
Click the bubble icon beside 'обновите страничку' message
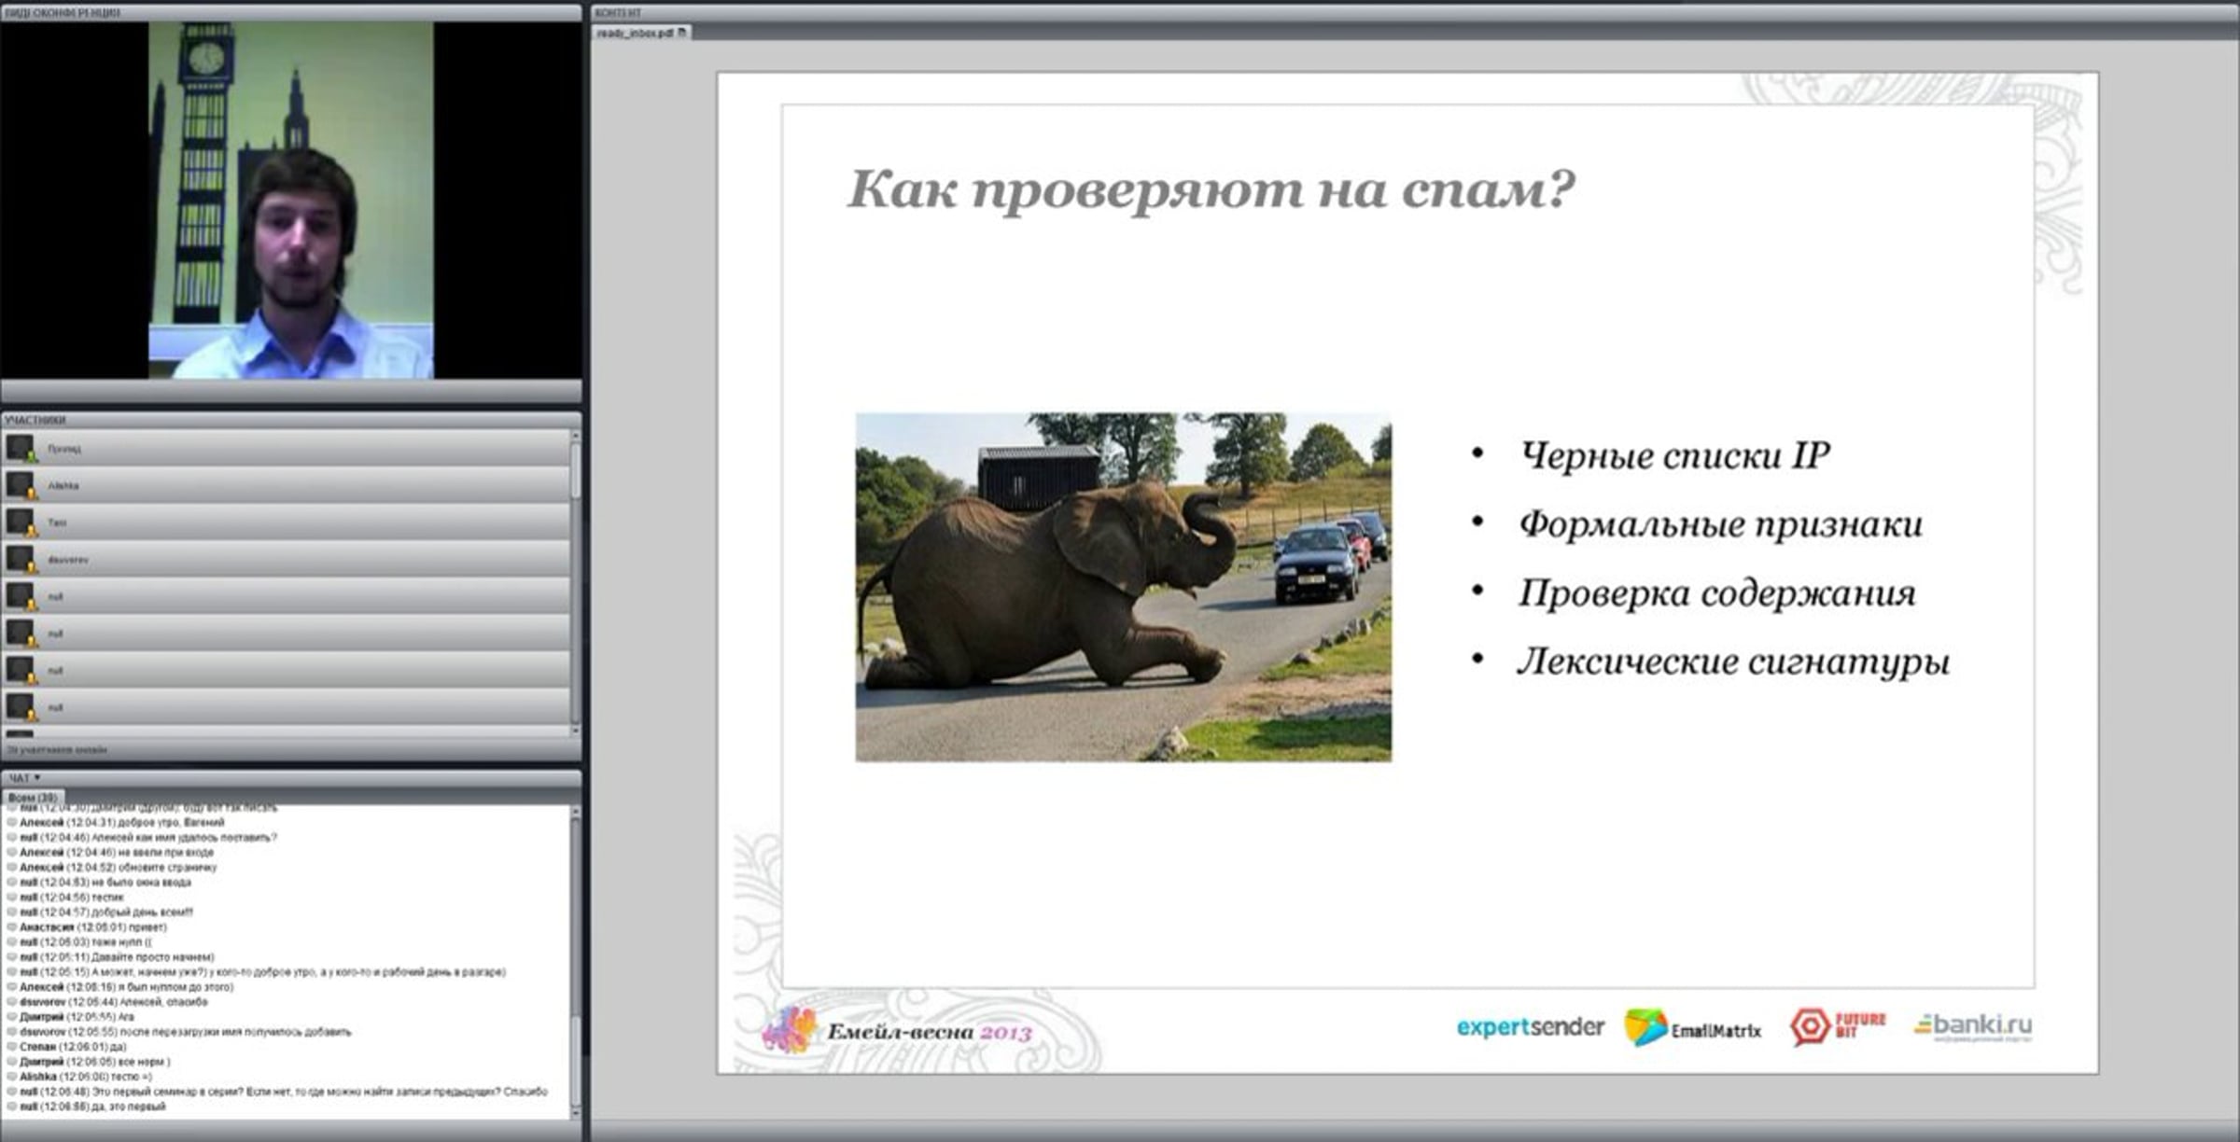pyautogui.click(x=12, y=868)
